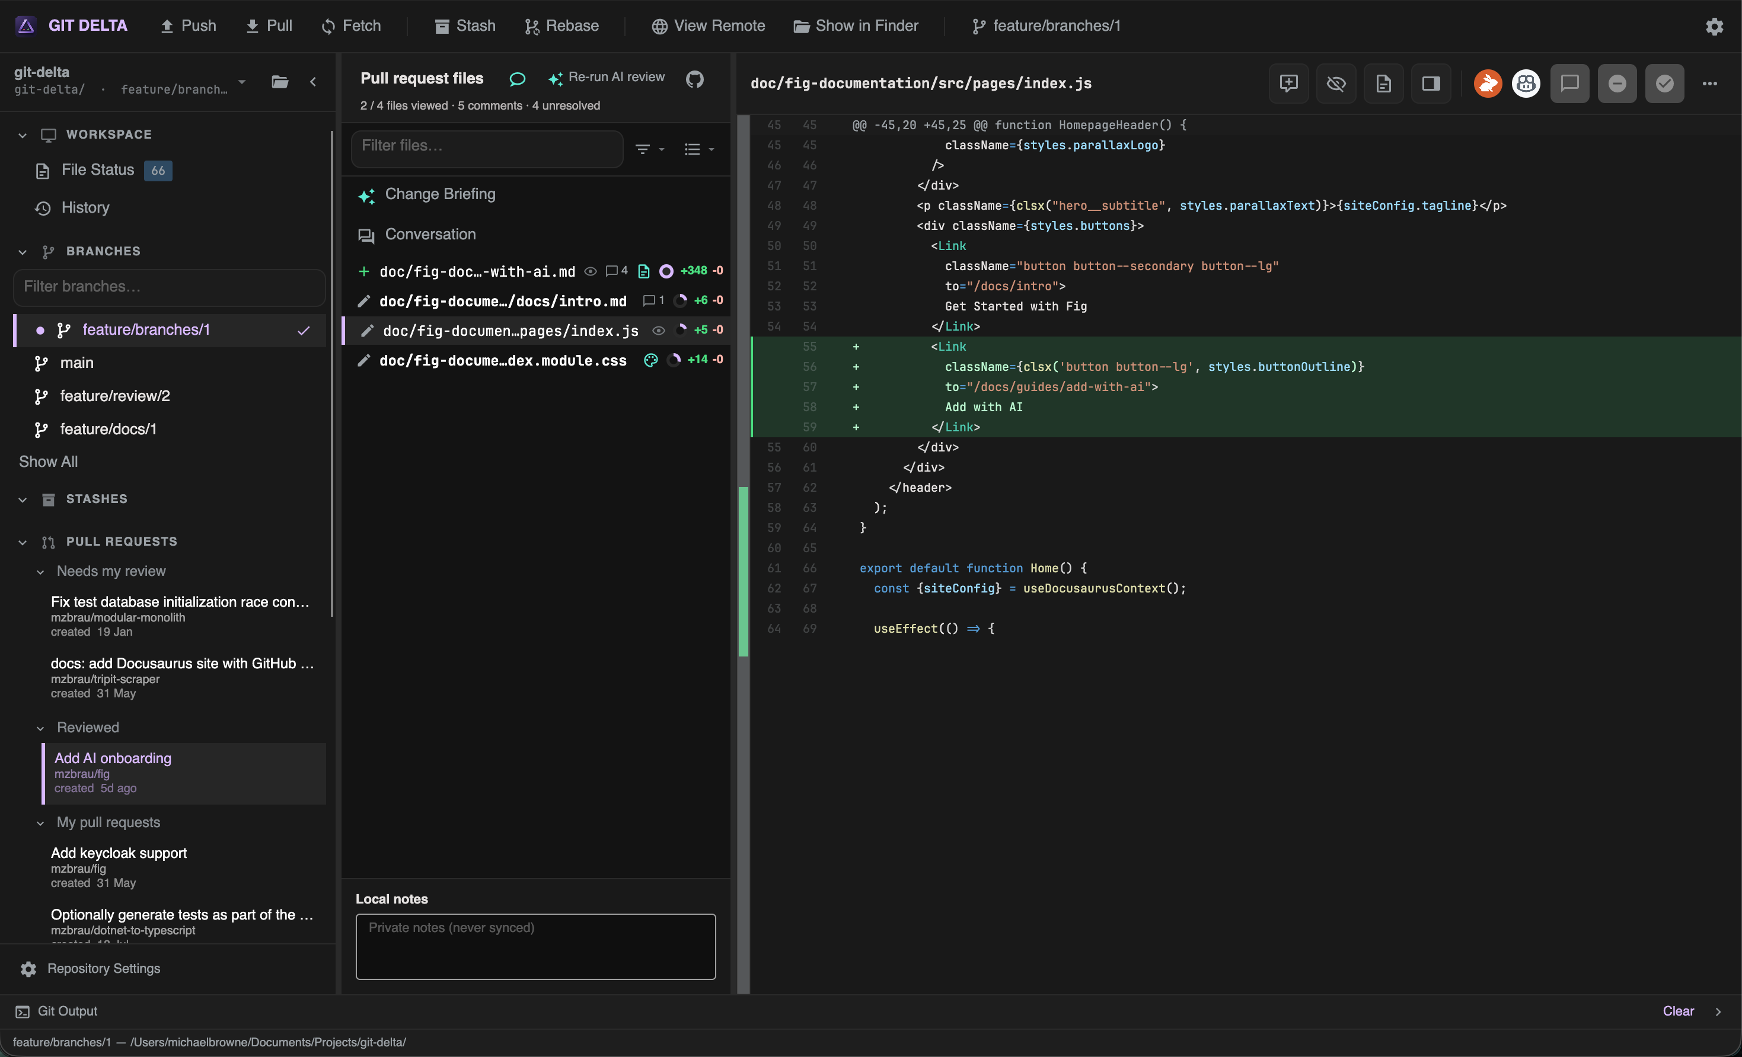
Task: Open the Fix test database initialization pull request
Action: 183,616
